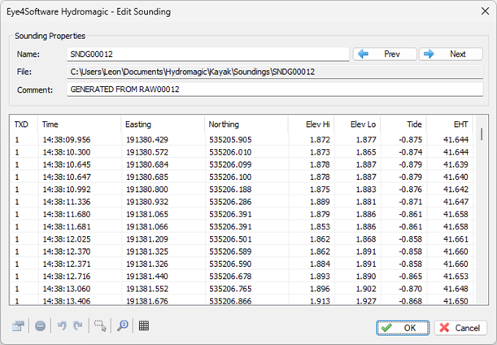
Task: Confirm edits with the OK button
Action: pos(402,327)
